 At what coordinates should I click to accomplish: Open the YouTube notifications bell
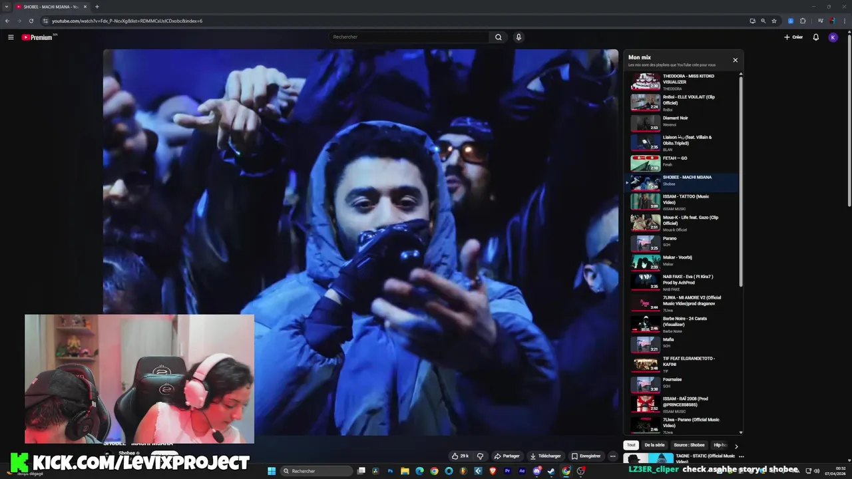click(x=815, y=37)
